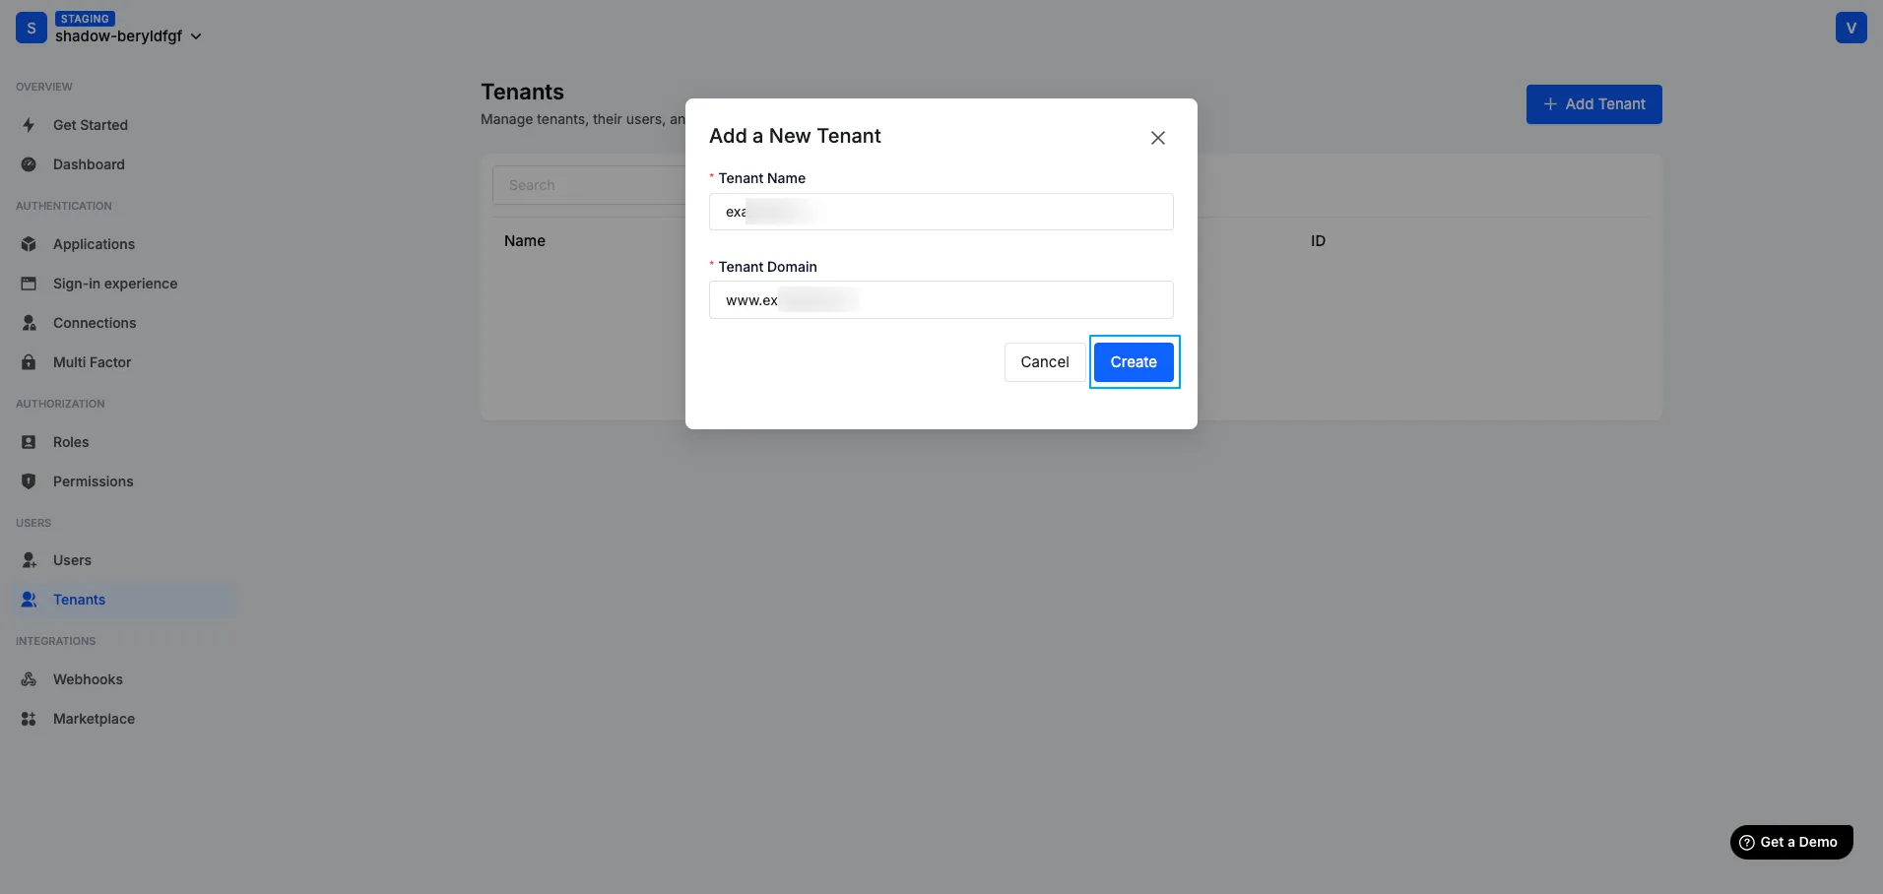Cancel the new tenant creation
This screenshot has width=1883, height=894.
pos(1044,362)
